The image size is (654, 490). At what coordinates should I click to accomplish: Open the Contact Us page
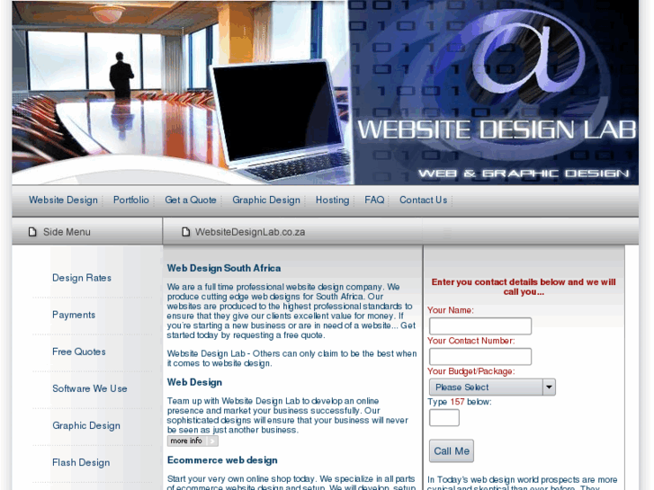coord(424,200)
